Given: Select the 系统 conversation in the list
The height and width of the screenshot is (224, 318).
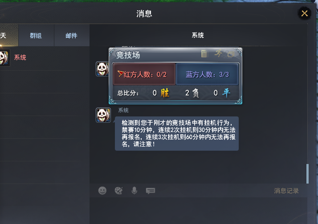Looking at the screenshot, I should 45,58.
